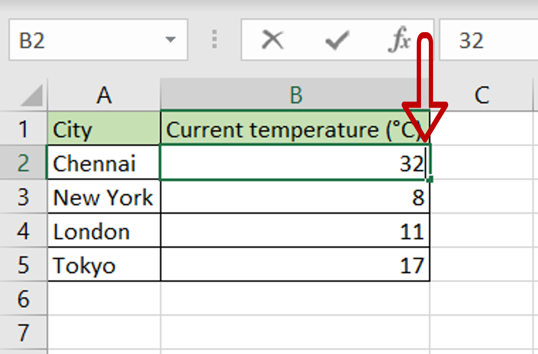
Task: Select the cell containing Chennai
Action: 104,163
